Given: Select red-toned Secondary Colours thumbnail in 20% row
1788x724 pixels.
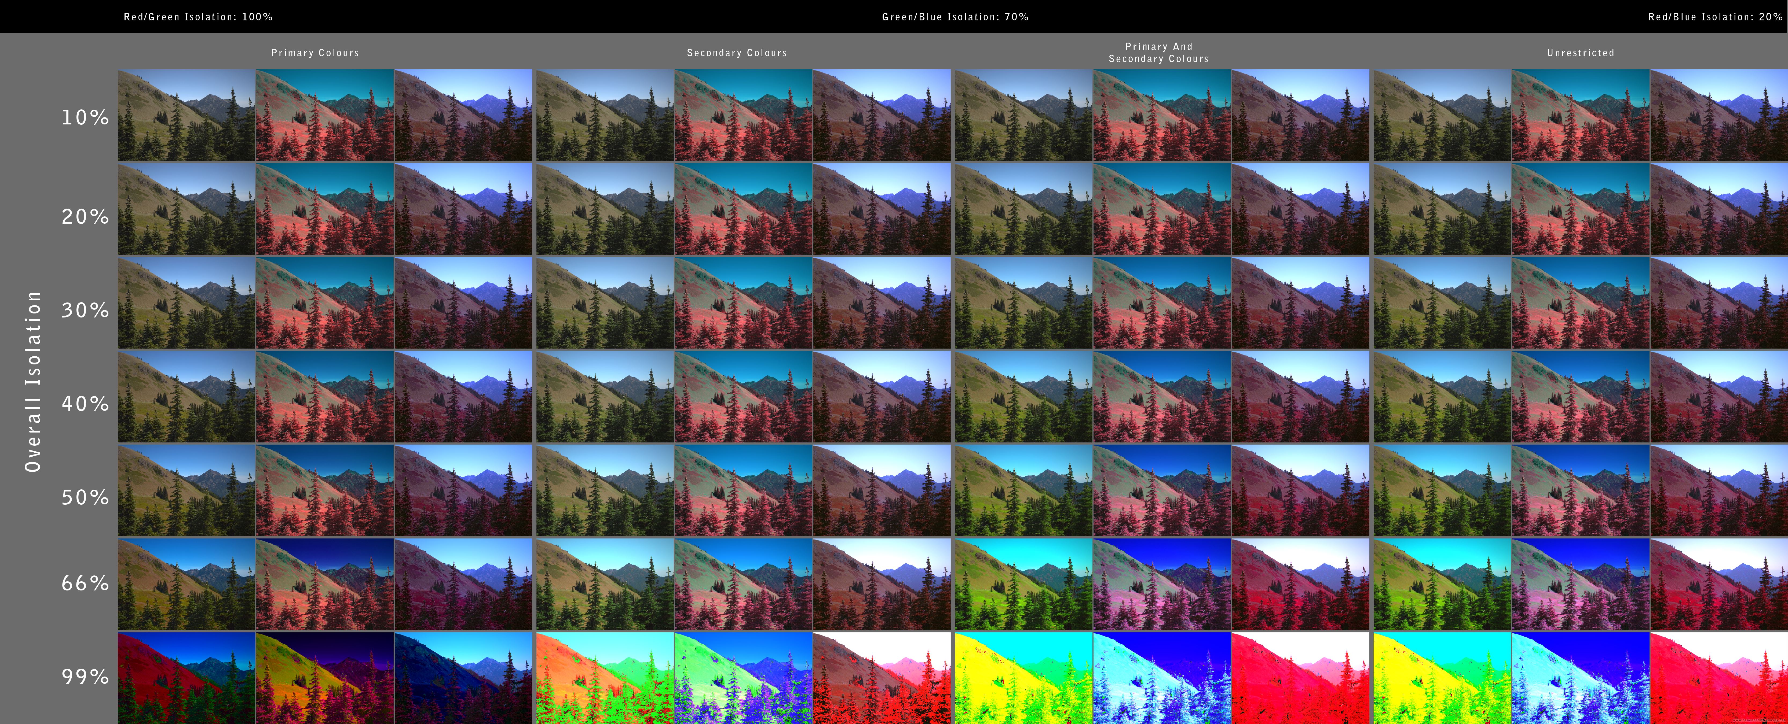Looking at the screenshot, I should pyautogui.click(x=743, y=209).
